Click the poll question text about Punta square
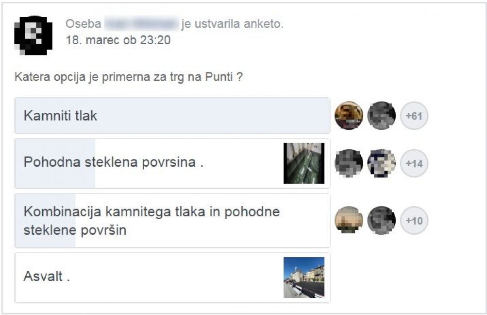The height and width of the screenshot is (315, 487). (x=128, y=77)
